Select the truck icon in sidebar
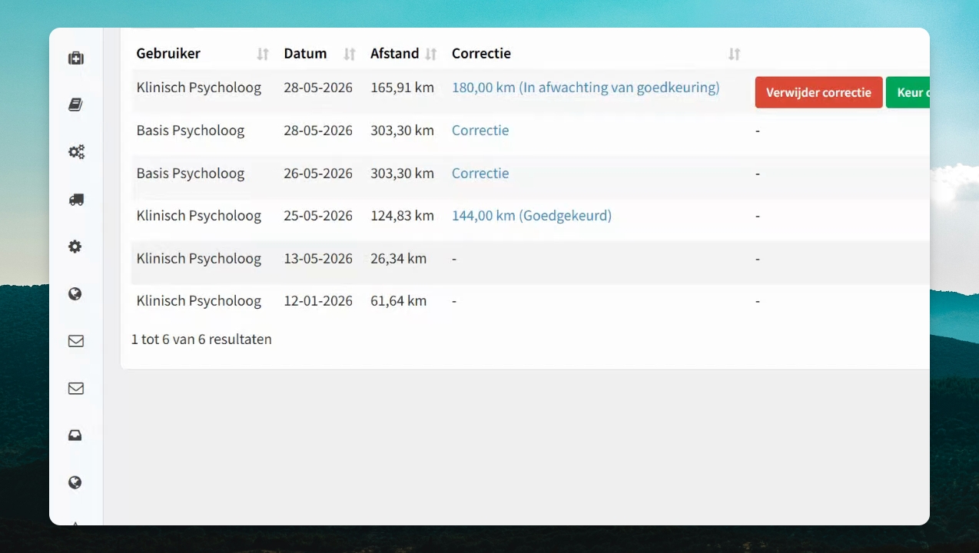Viewport: 979px width, 553px height. click(x=75, y=200)
